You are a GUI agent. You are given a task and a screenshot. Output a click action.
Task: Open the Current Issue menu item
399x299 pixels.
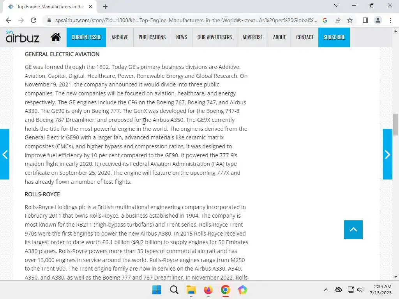tap(86, 37)
